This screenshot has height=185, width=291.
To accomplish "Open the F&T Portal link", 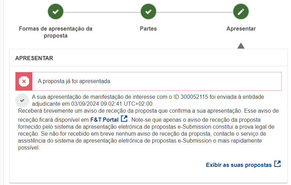I will [x=104, y=120].
